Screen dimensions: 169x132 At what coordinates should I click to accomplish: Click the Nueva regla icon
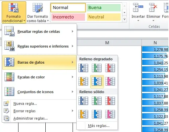(6, 104)
